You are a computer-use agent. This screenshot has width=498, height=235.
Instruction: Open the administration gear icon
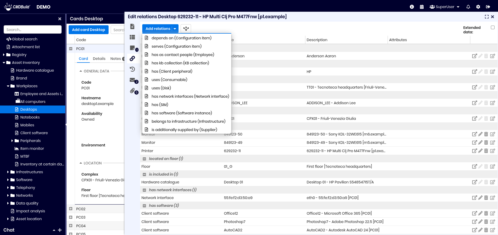[x=478, y=7]
